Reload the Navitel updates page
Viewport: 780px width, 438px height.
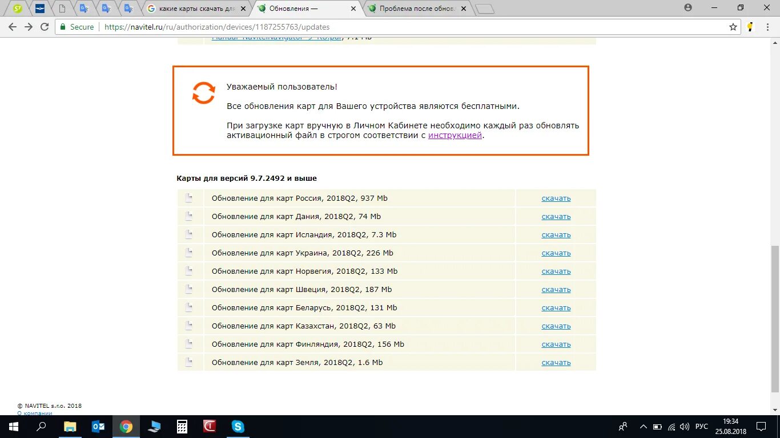tap(45, 27)
